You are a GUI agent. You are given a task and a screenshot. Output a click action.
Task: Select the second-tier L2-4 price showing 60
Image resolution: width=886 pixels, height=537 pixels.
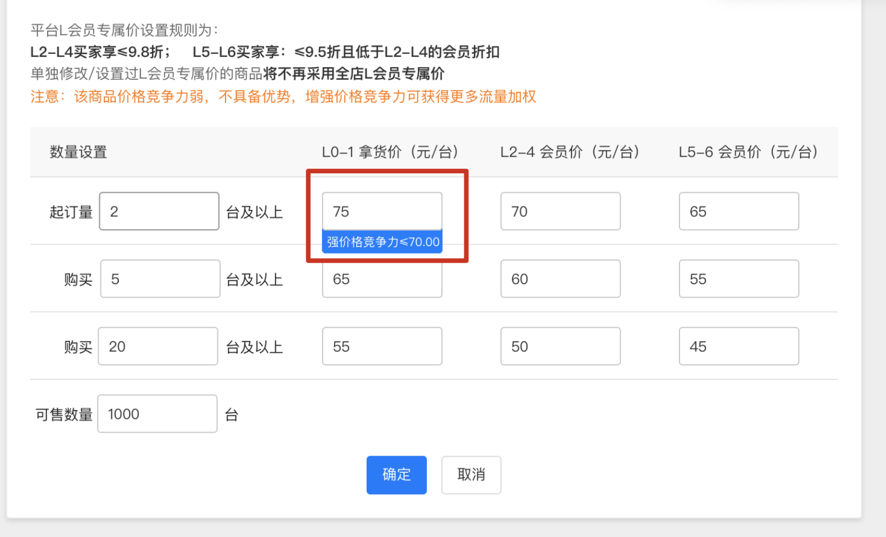click(560, 279)
